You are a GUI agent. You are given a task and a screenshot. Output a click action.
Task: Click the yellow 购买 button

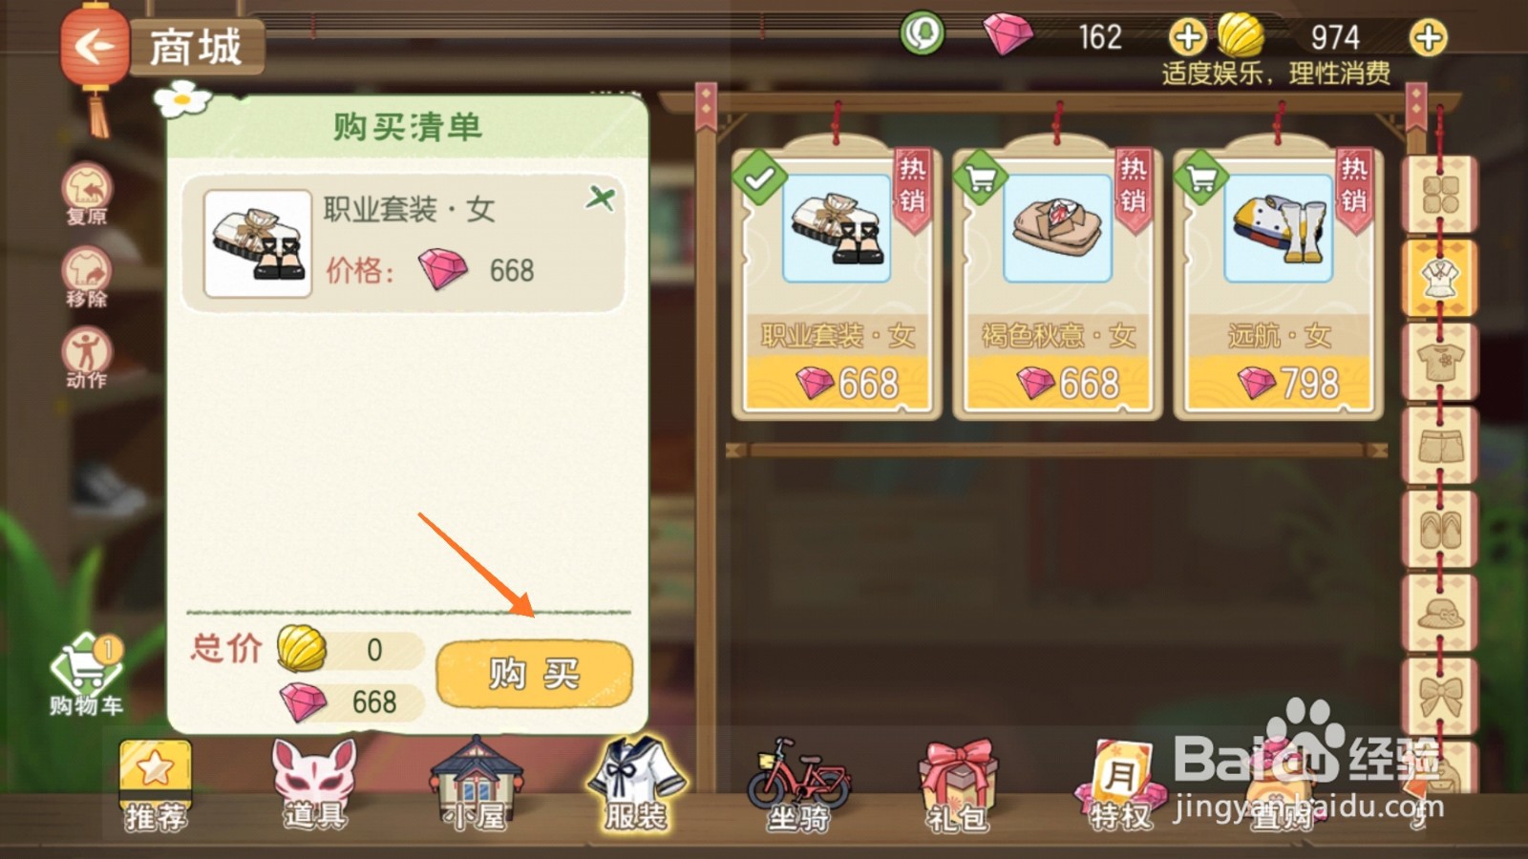click(534, 674)
